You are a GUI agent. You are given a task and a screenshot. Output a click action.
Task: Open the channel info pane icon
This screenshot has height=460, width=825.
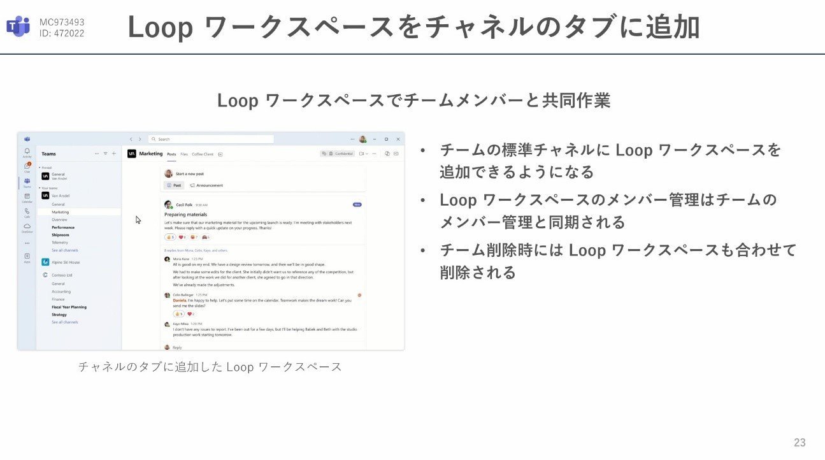396,154
